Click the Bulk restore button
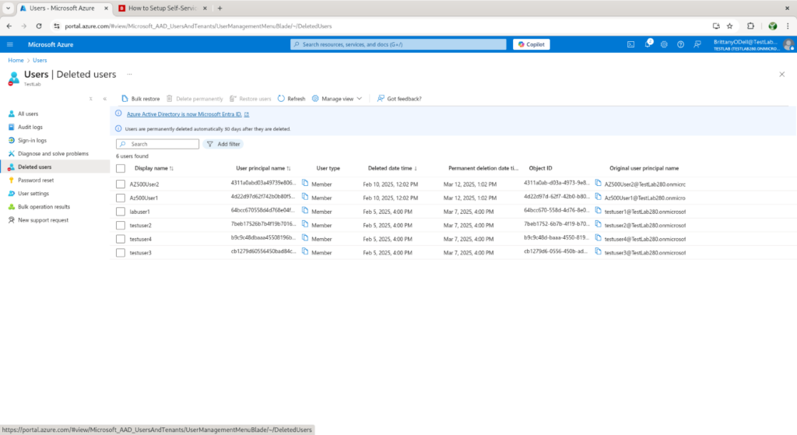This screenshot has width=797, height=435. tap(140, 99)
